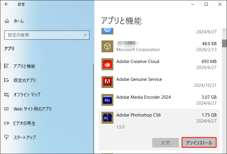Select the 既定のアプリ icon
The height and width of the screenshot is (154, 227).
tap(6, 80)
